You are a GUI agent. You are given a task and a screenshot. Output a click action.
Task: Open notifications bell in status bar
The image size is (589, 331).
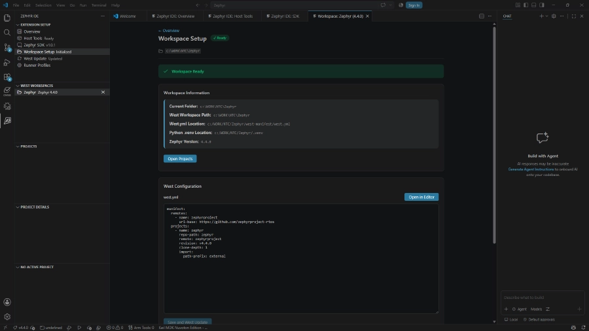click(583, 328)
